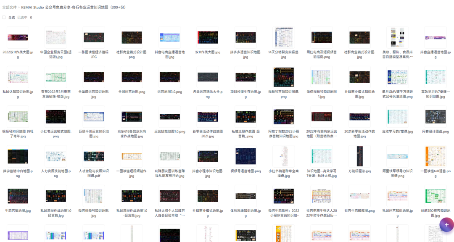Click file name 私域流量作战图_经营篇_.png
Image resolution: width=454 pixels, height=242 pixels.
click(245, 134)
